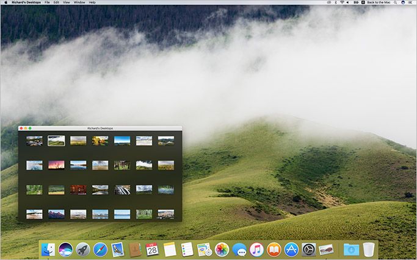
Task: Click Wi-Fi status icon in menu bar
Action: [342, 2]
